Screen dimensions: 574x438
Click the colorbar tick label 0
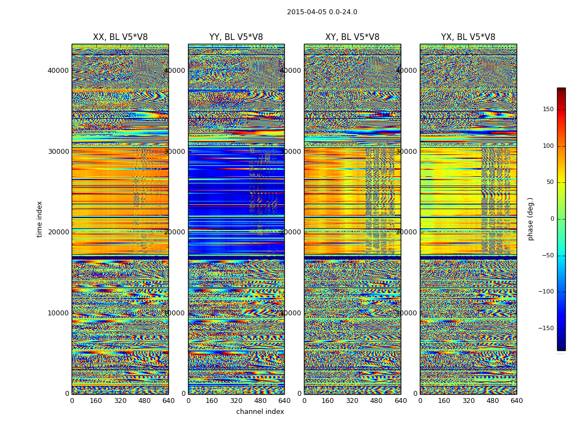click(552, 219)
